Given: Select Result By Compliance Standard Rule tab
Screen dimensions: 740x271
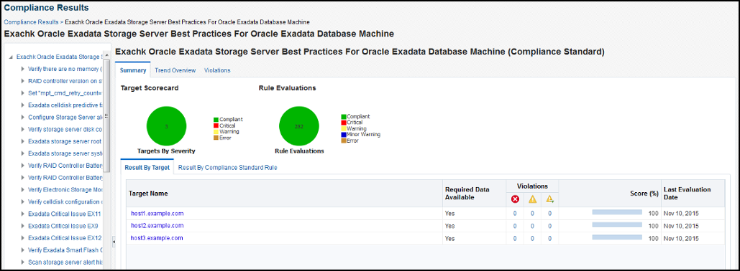Looking at the screenshot, I should (227, 168).
